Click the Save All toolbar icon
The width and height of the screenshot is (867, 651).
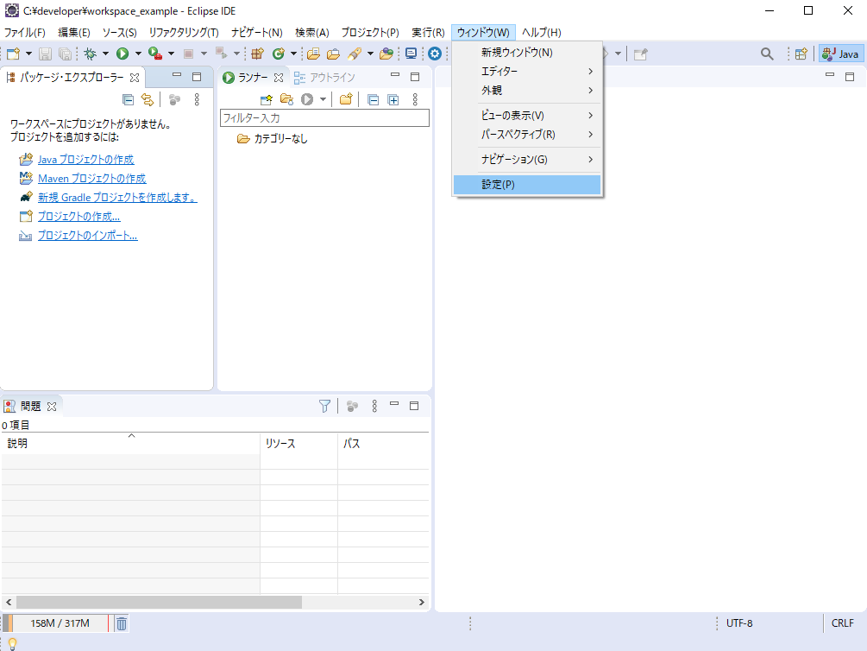click(65, 54)
